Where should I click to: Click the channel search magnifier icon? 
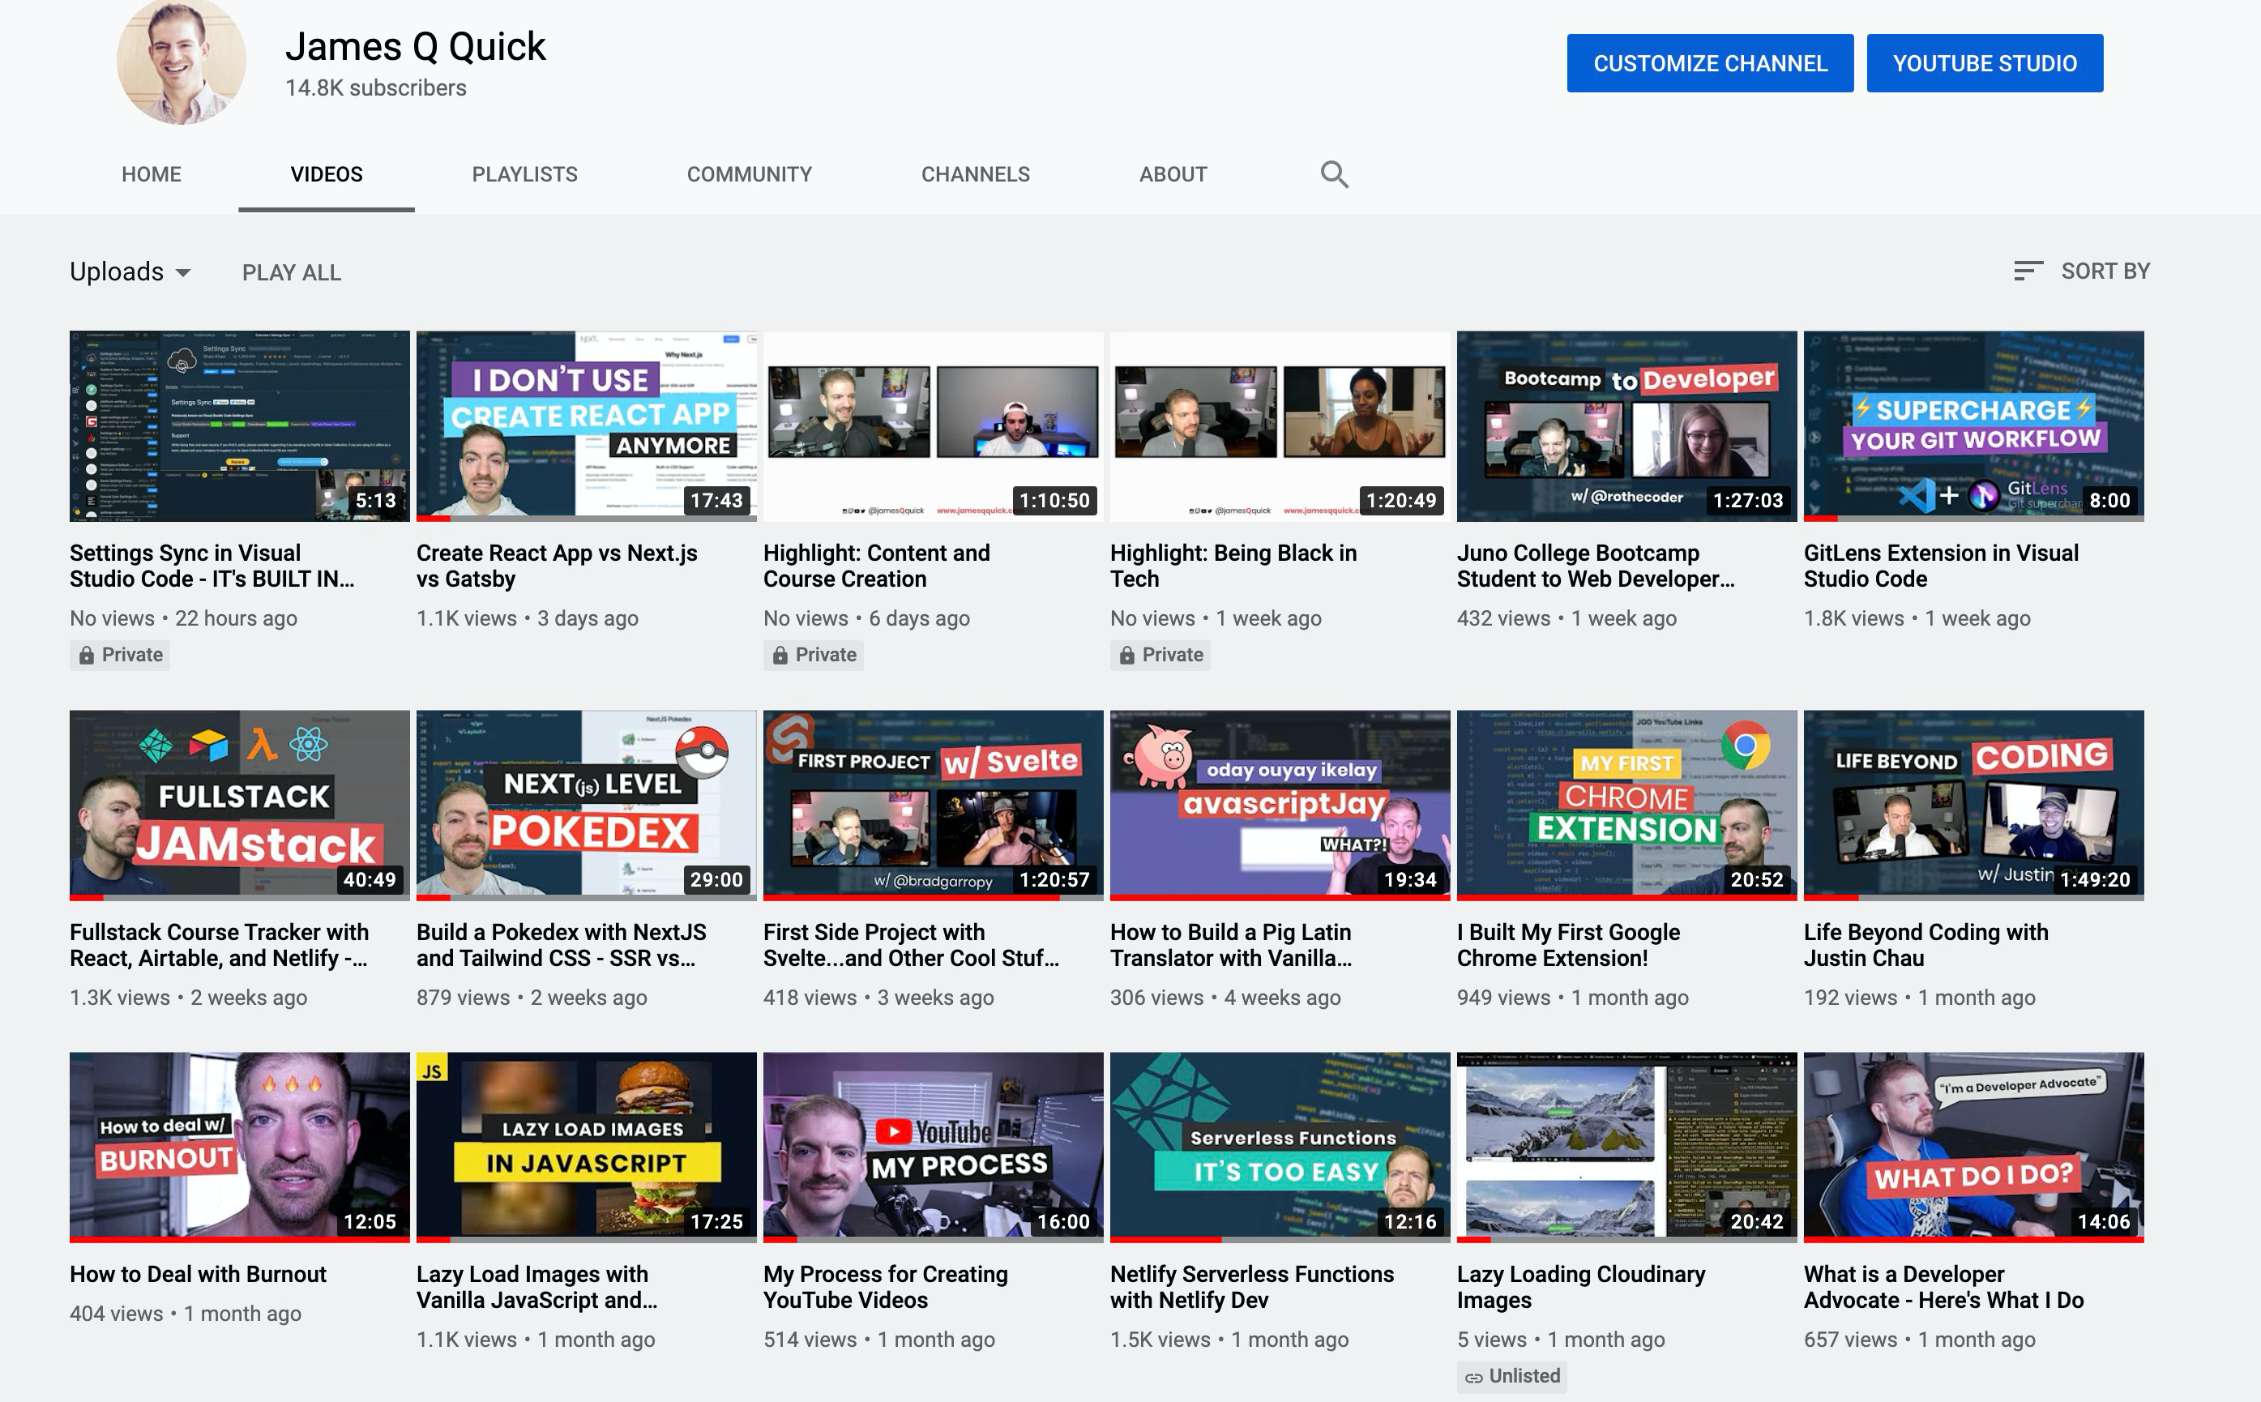pyautogui.click(x=1334, y=174)
